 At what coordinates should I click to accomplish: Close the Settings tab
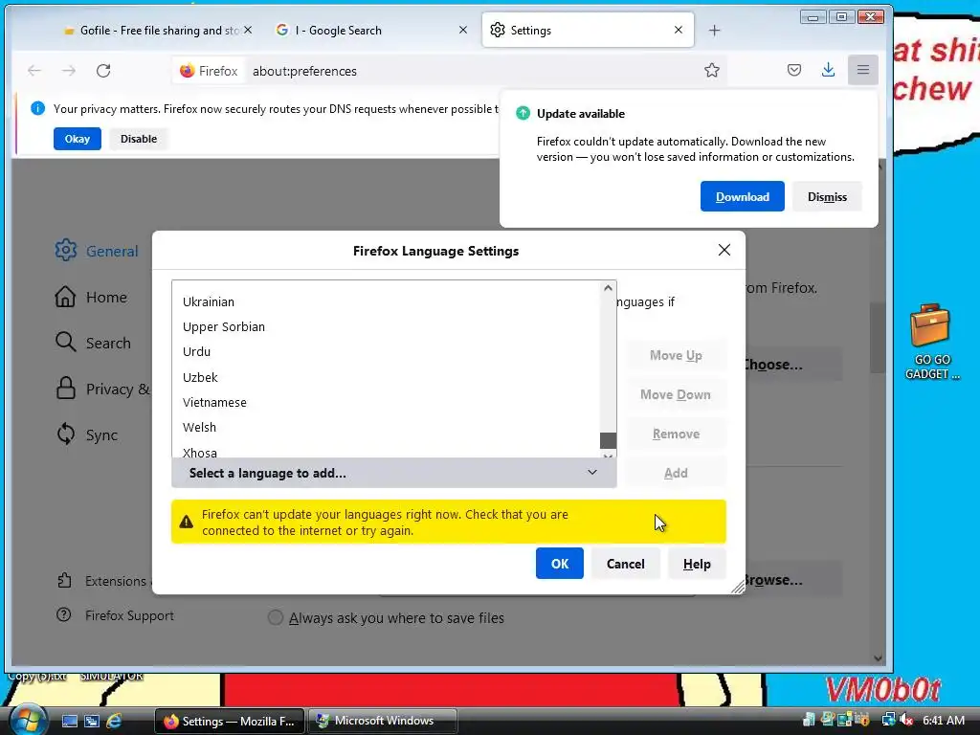[x=679, y=30]
